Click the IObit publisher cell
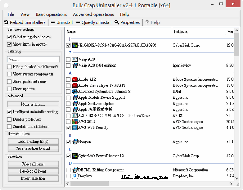This screenshot has height=190, width=243. click(177, 92)
